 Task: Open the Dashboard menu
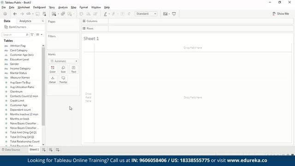39,7
